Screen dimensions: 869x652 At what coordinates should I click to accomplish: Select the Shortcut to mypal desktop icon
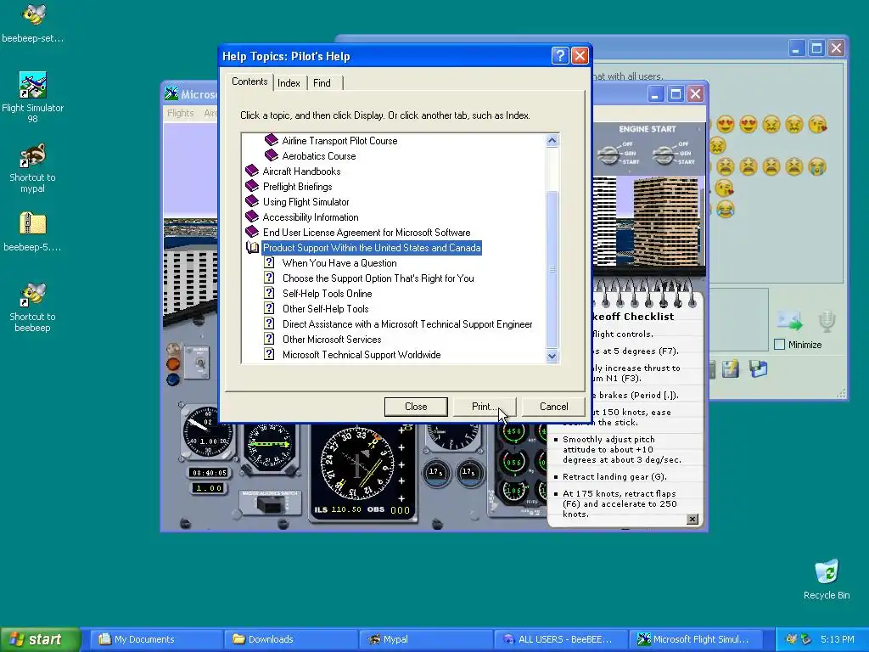33,167
